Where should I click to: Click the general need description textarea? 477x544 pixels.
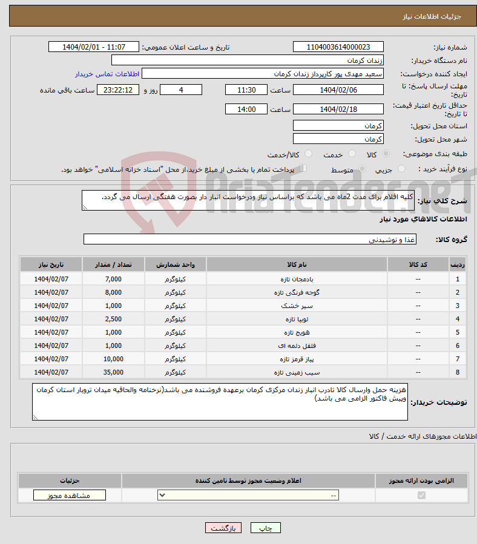click(248, 200)
